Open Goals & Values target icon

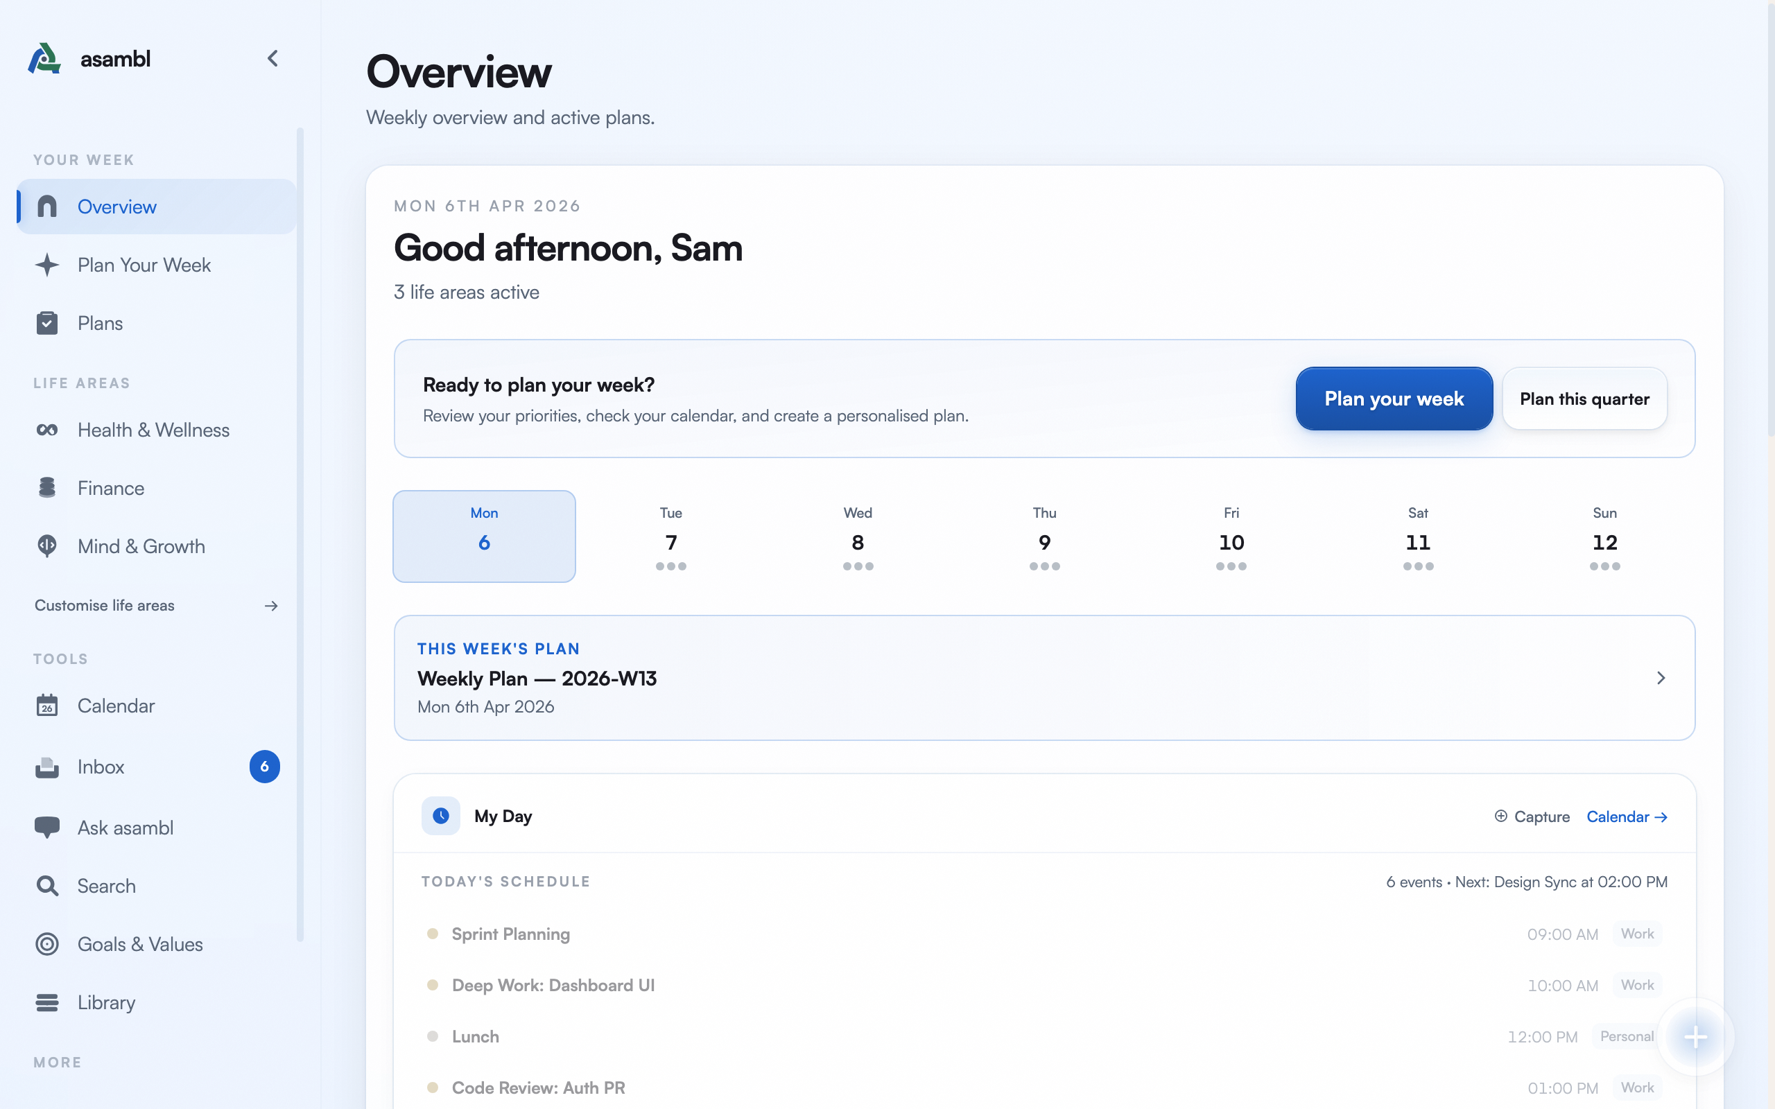click(x=47, y=944)
